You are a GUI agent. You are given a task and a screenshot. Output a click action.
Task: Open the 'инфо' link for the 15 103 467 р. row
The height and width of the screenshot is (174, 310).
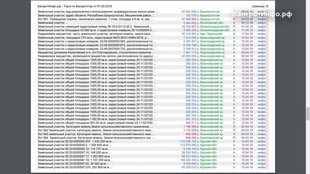[x=262, y=27]
